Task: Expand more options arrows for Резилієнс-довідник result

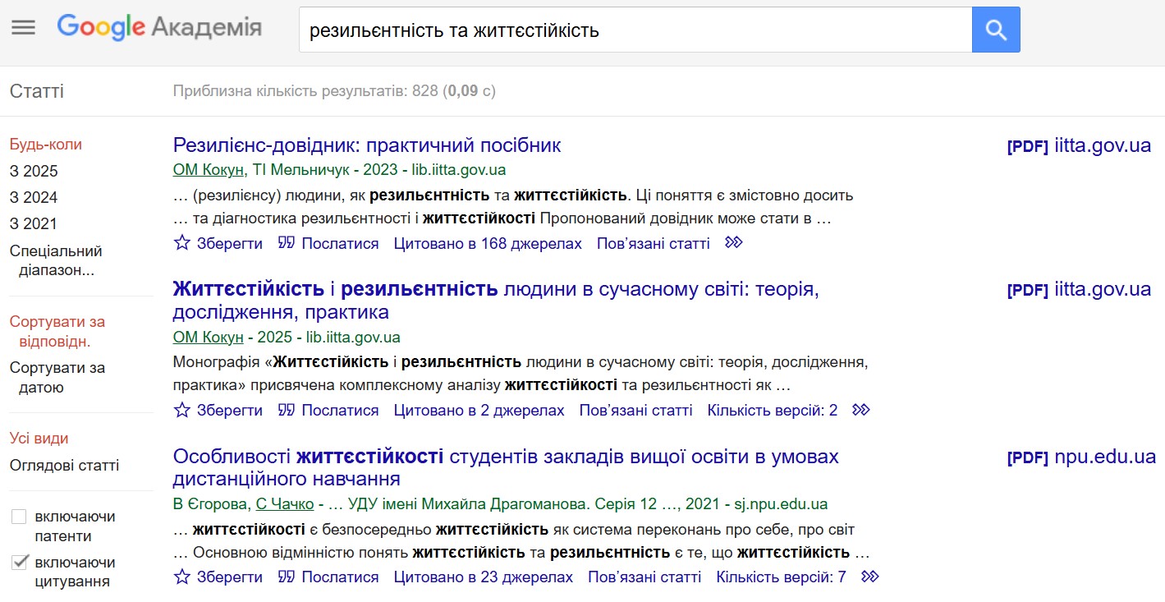Action: click(734, 243)
